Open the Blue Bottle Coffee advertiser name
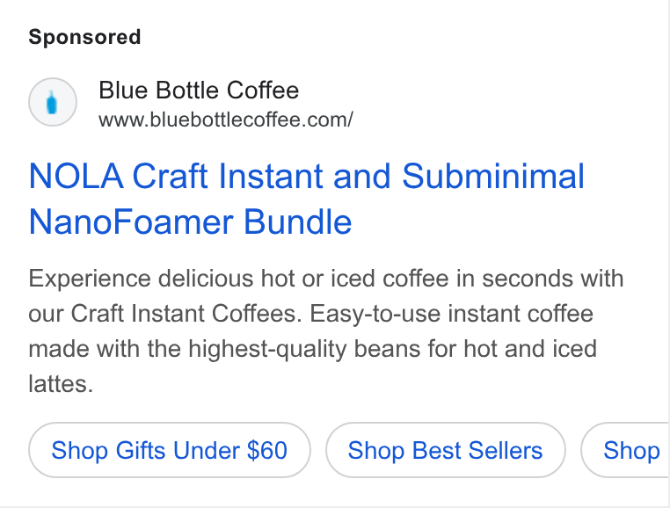 coord(199,91)
